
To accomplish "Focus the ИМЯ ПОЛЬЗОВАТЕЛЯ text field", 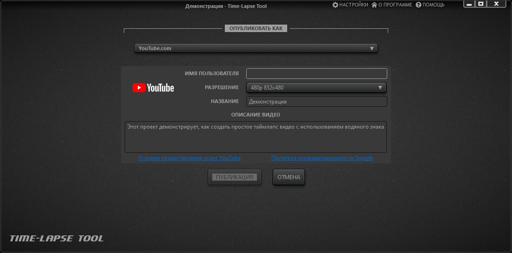I will point(317,73).
